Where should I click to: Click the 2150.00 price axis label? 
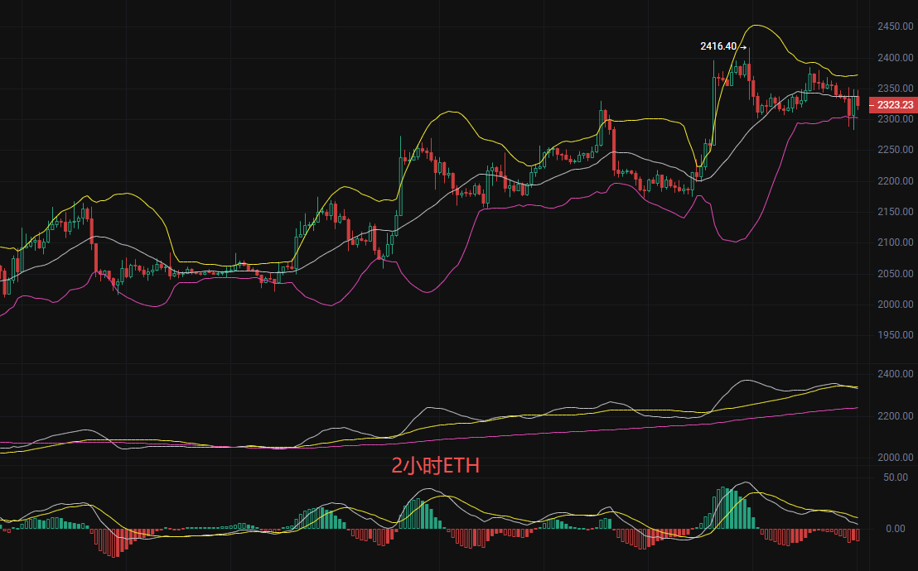coord(895,212)
